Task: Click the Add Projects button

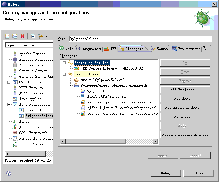Action: [x=185, y=90]
